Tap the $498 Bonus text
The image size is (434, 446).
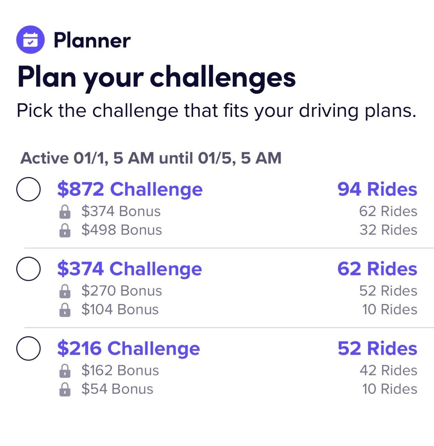[121, 230]
